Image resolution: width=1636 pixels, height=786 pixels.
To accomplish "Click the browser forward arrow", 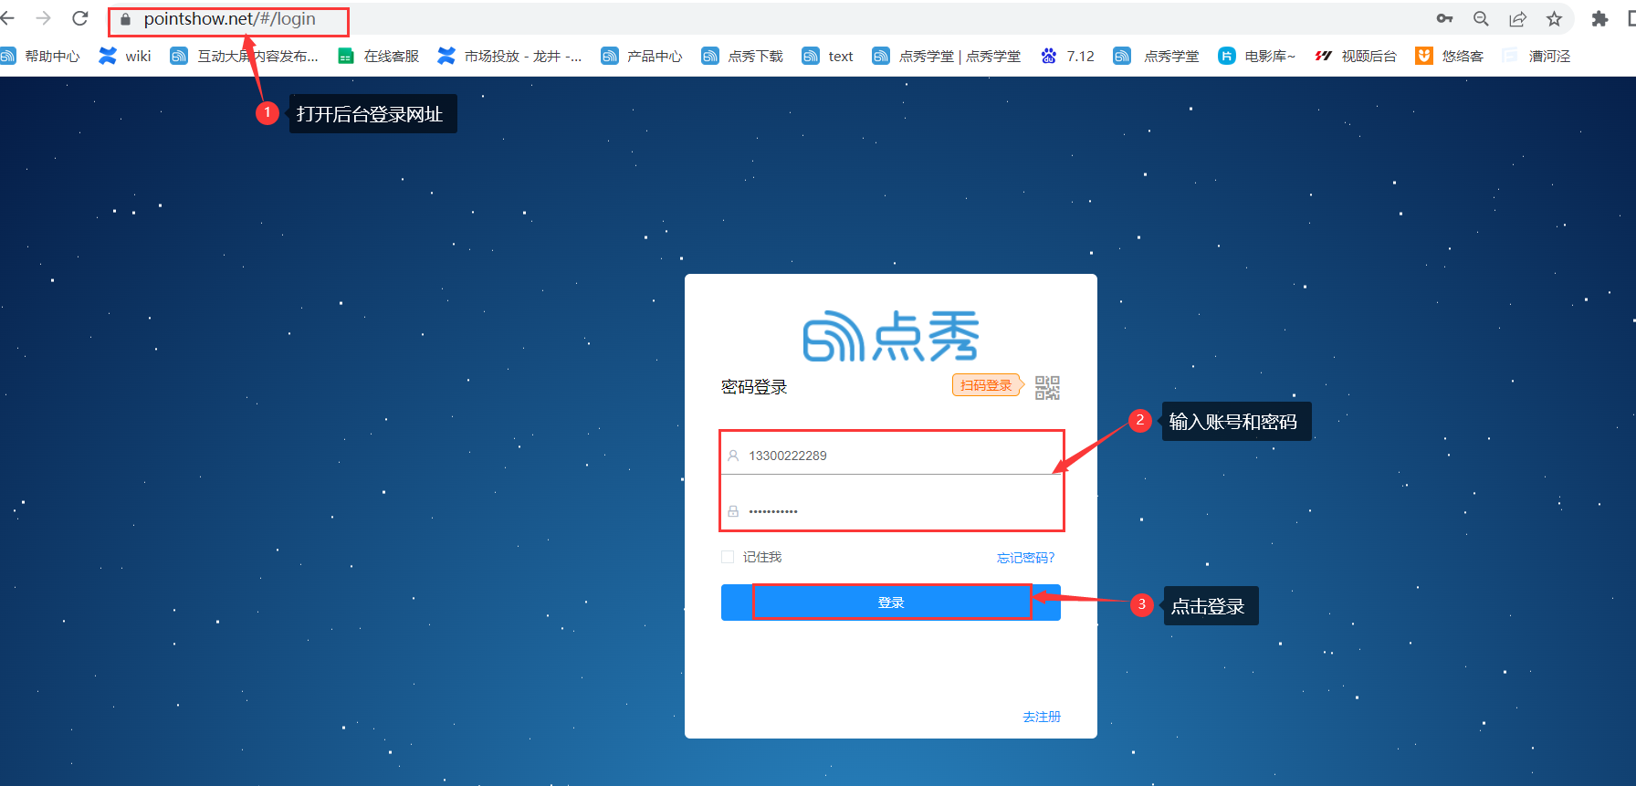I will (x=43, y=18).
